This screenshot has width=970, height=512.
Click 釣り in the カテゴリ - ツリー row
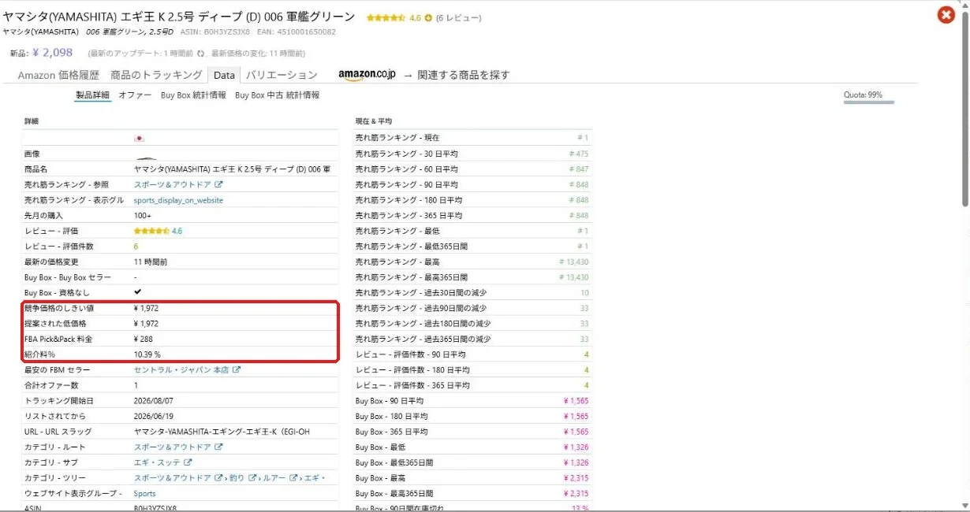pyautogui.click(x=238, y=477)
